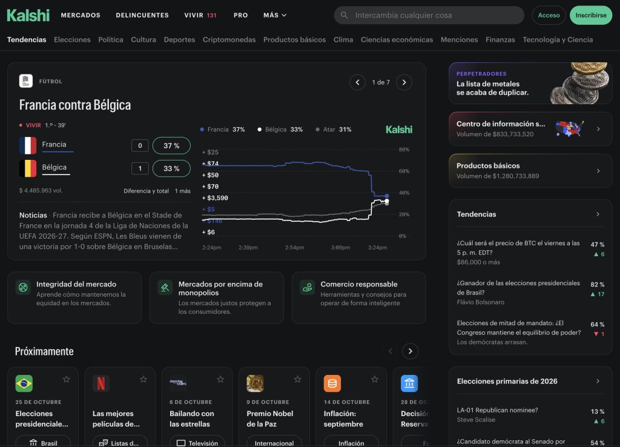The width and height of the screenshot is (620, 447).
Task: Open the MÁS dropdown menu
Action: (x=275, y=15)
